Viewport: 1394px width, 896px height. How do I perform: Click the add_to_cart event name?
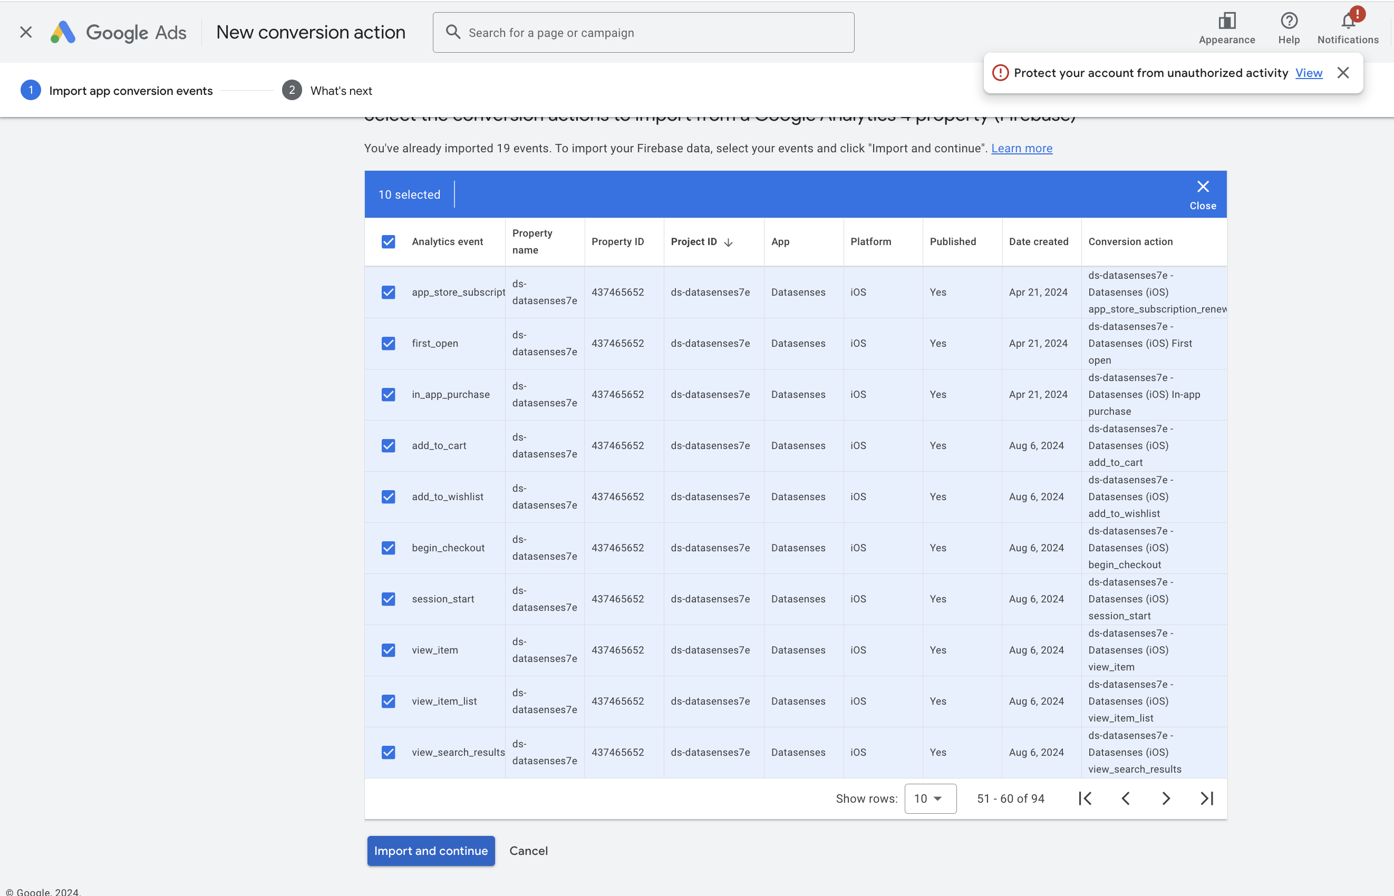coord(439,446)
